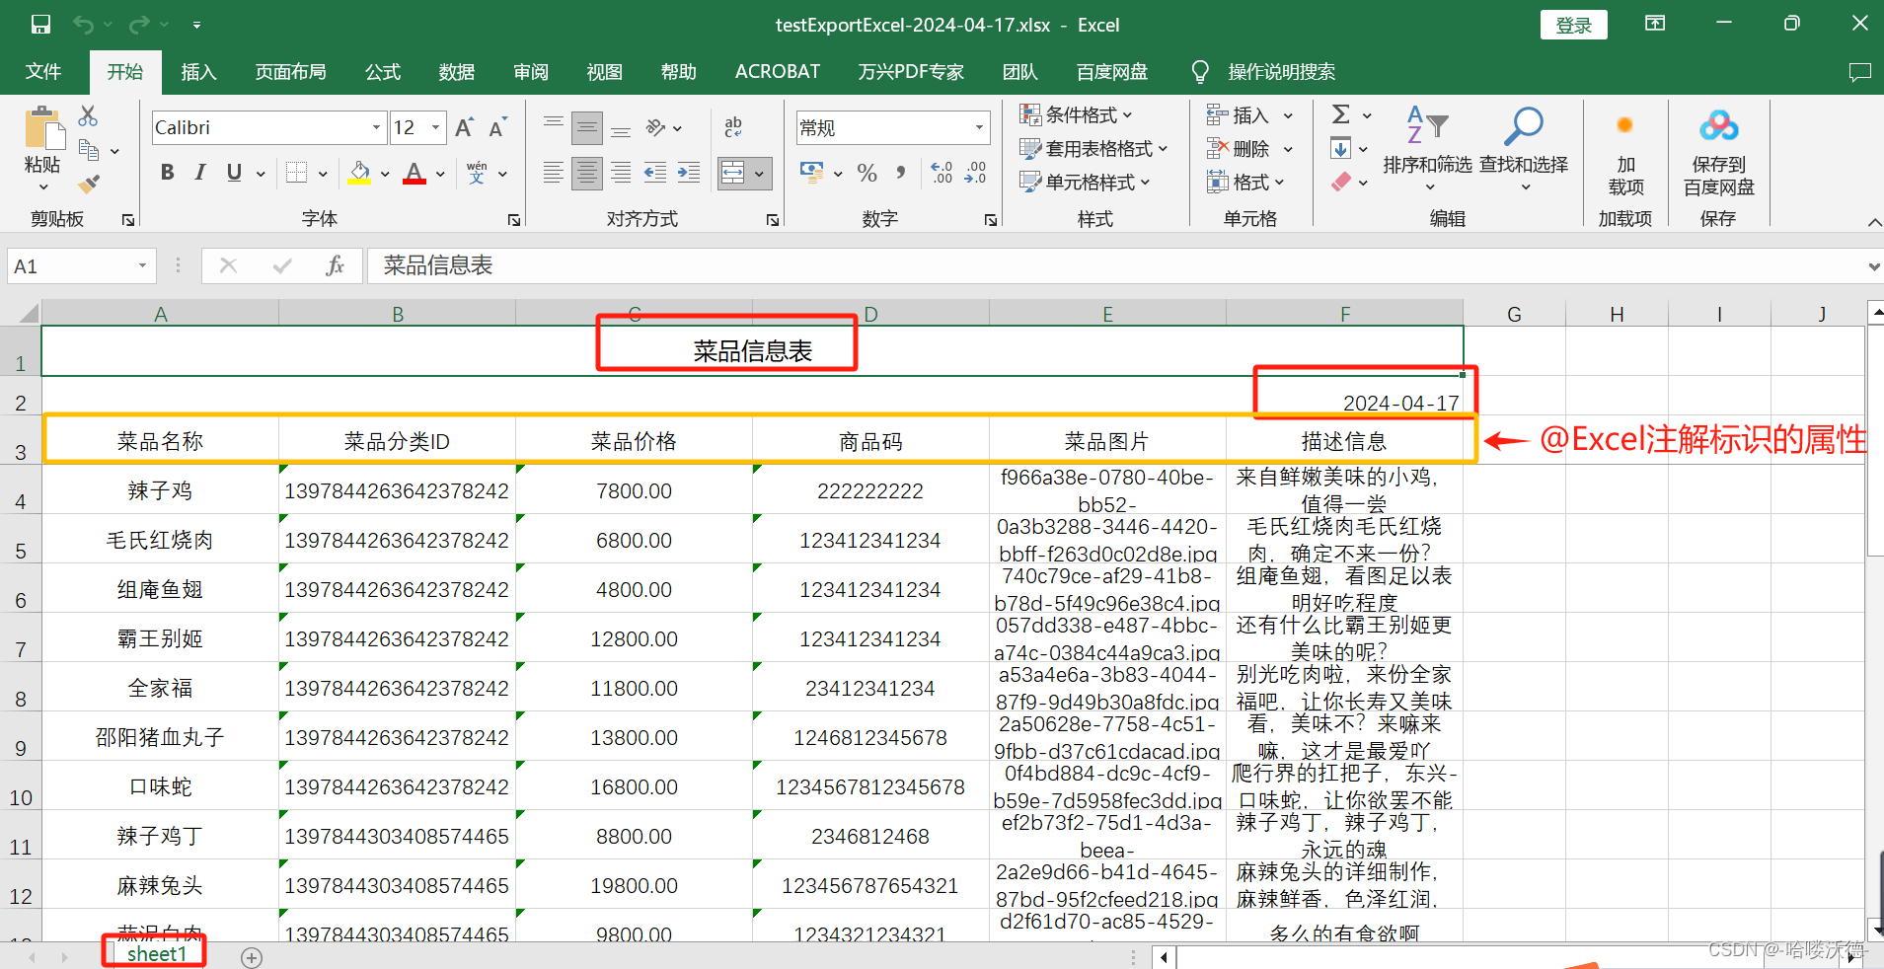The height and width of the screenshot is (969, 1884).
Task: Open fill color dropdown arrow
Action: (385, 175)
